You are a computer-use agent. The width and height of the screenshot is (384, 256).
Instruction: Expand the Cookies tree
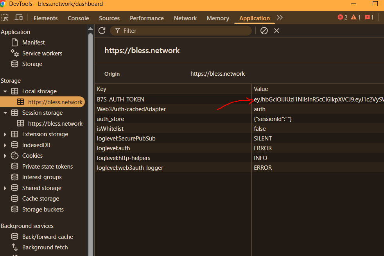5,156
